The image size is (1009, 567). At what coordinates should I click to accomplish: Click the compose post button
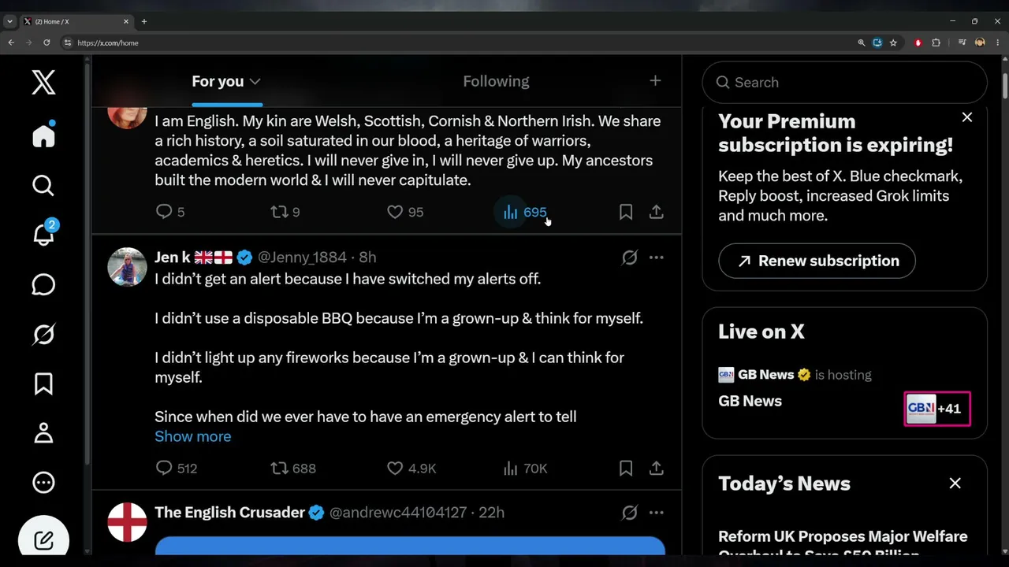43,540
